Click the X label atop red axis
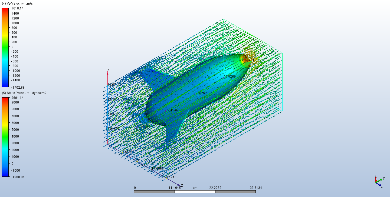 (108, 70)
